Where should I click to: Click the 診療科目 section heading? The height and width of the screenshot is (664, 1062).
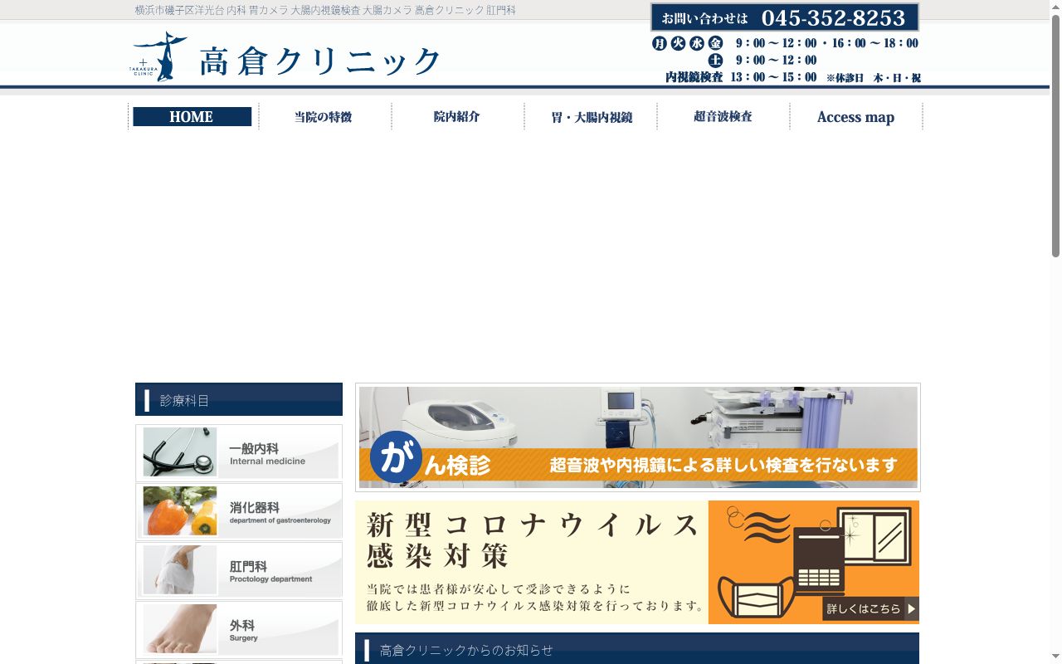(239, 399)
